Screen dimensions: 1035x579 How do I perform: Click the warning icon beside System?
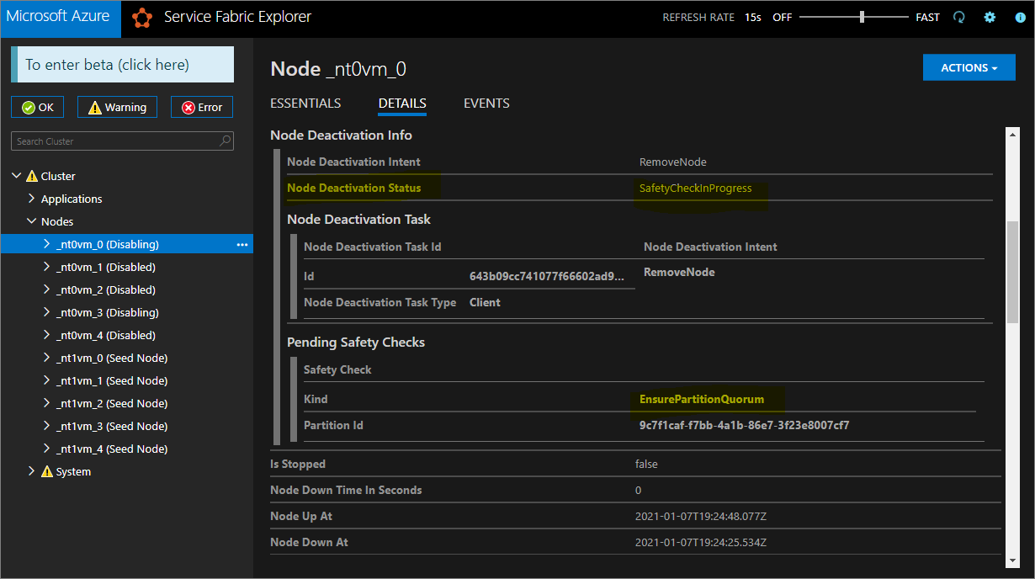pos(47,471)
